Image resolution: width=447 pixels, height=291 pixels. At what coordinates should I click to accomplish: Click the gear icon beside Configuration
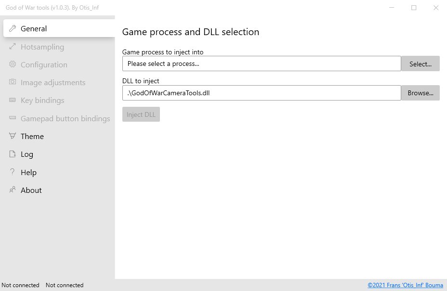(12, 64)
